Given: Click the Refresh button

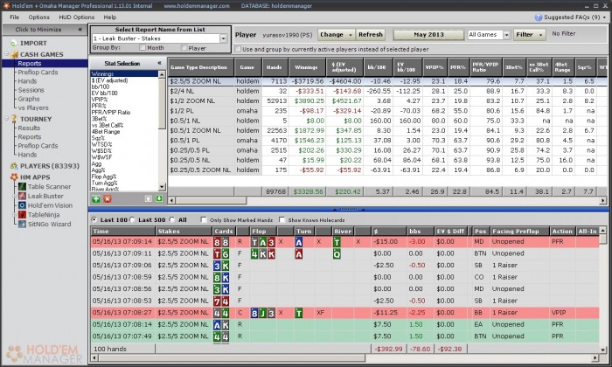Looking at the screenshot, I should 371,35.
